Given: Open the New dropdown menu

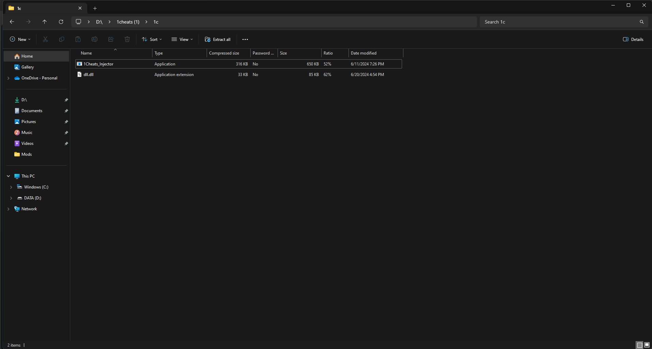Looking at the screenshot, I should point(20,40).
